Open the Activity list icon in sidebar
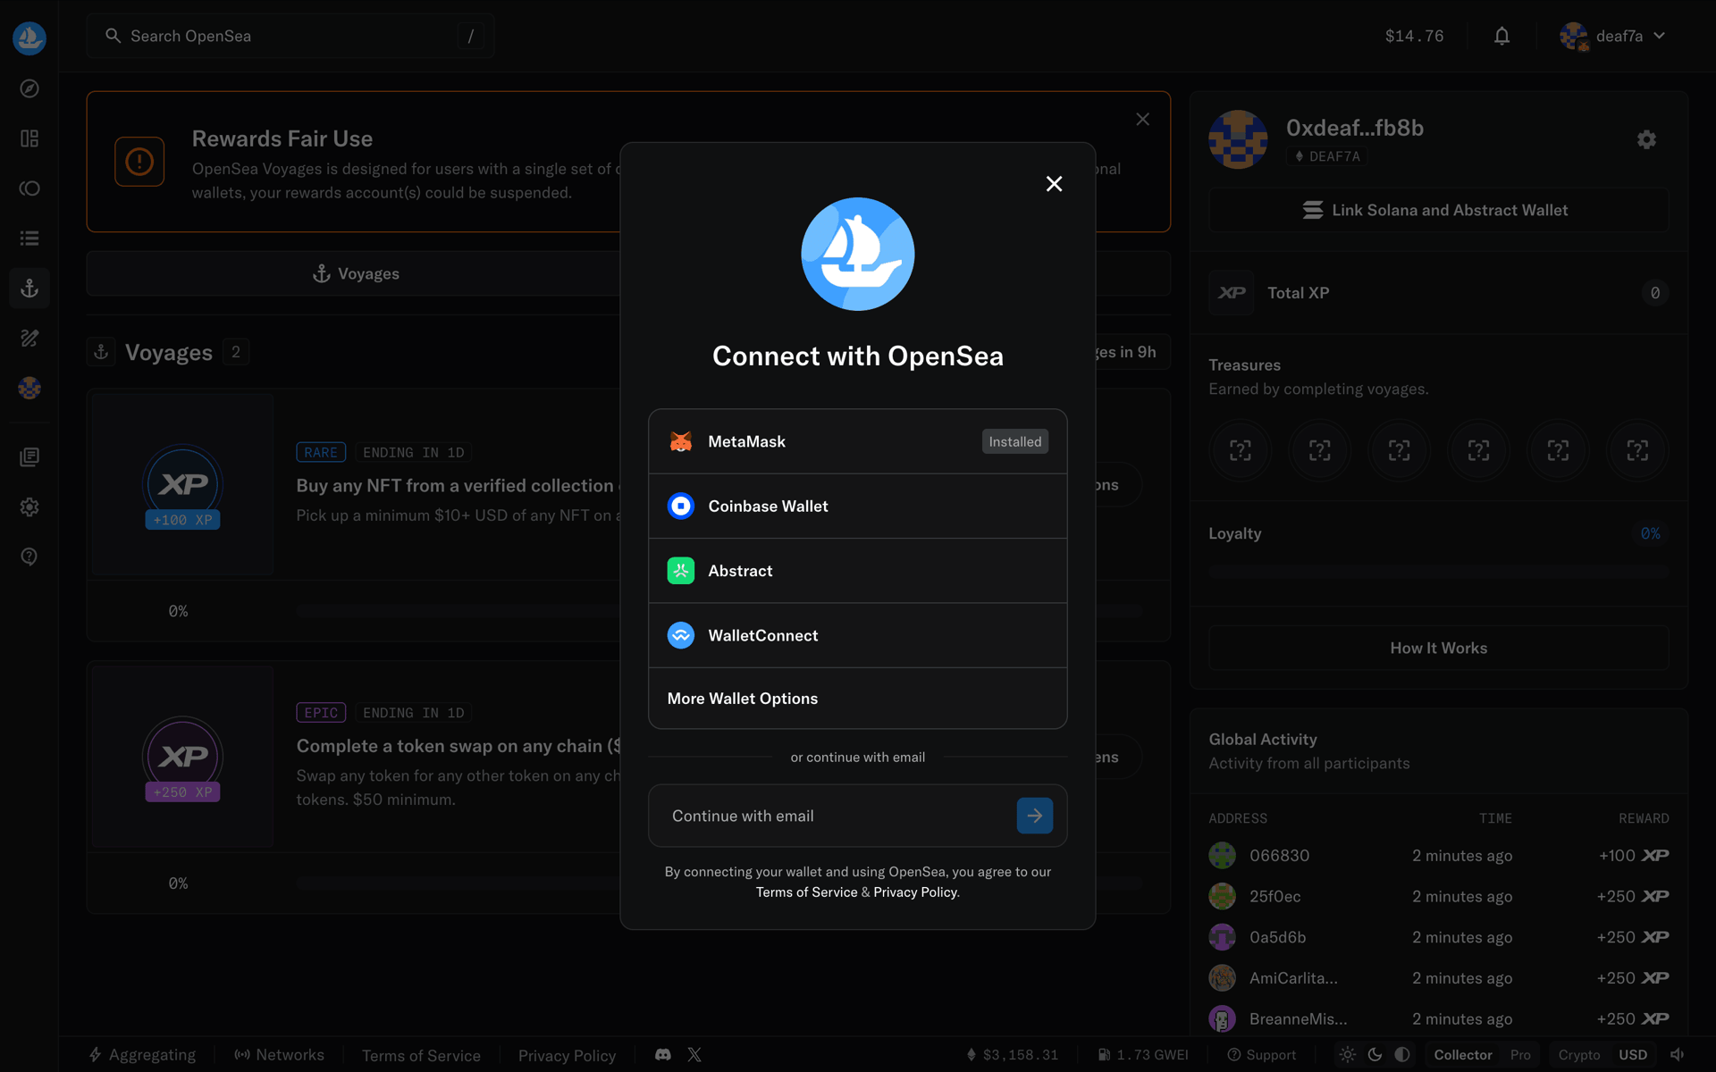Image resolution: width=1716 pixels, height=1072 pixels. point(29,239)
